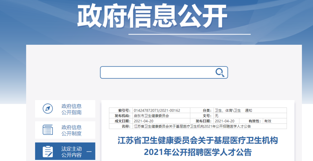
Task: Click the category value 卫生、体育\卫生 通知
Action: click(233, 110)
